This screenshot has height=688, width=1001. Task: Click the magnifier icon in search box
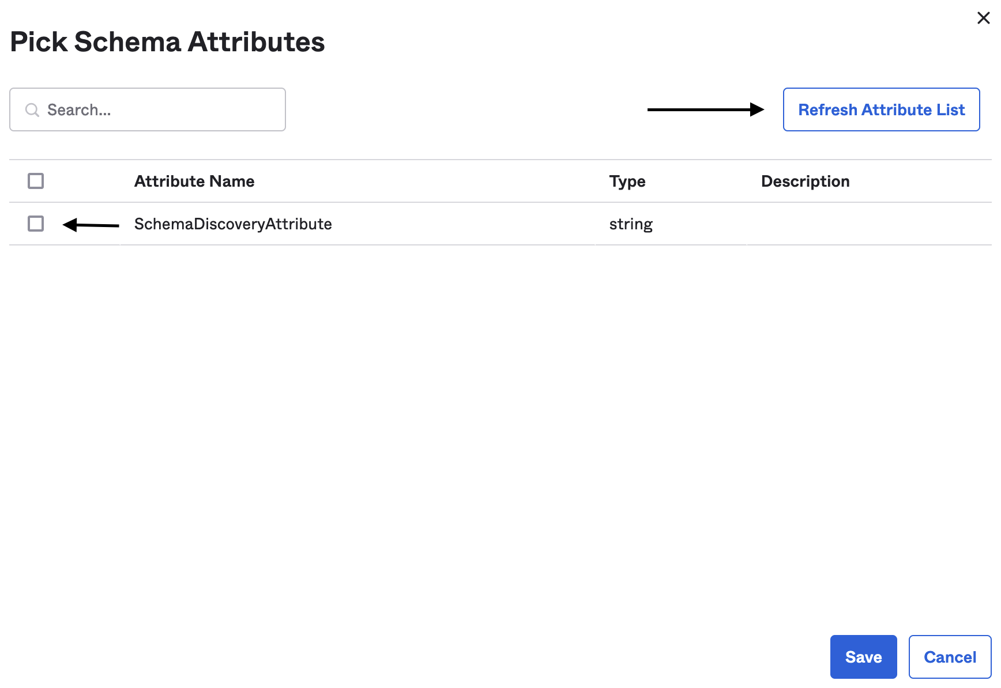(32, 110)
